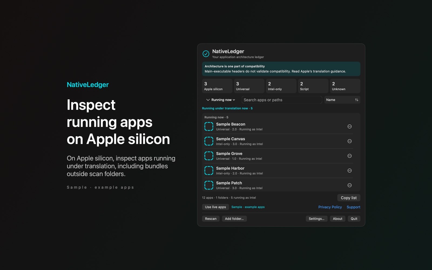Click the Copy list button
The width and height of the screenshot is (432, 270).
point(349,198)
